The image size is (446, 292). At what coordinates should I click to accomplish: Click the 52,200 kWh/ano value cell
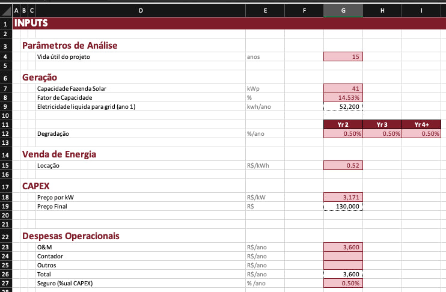[343, 107]
